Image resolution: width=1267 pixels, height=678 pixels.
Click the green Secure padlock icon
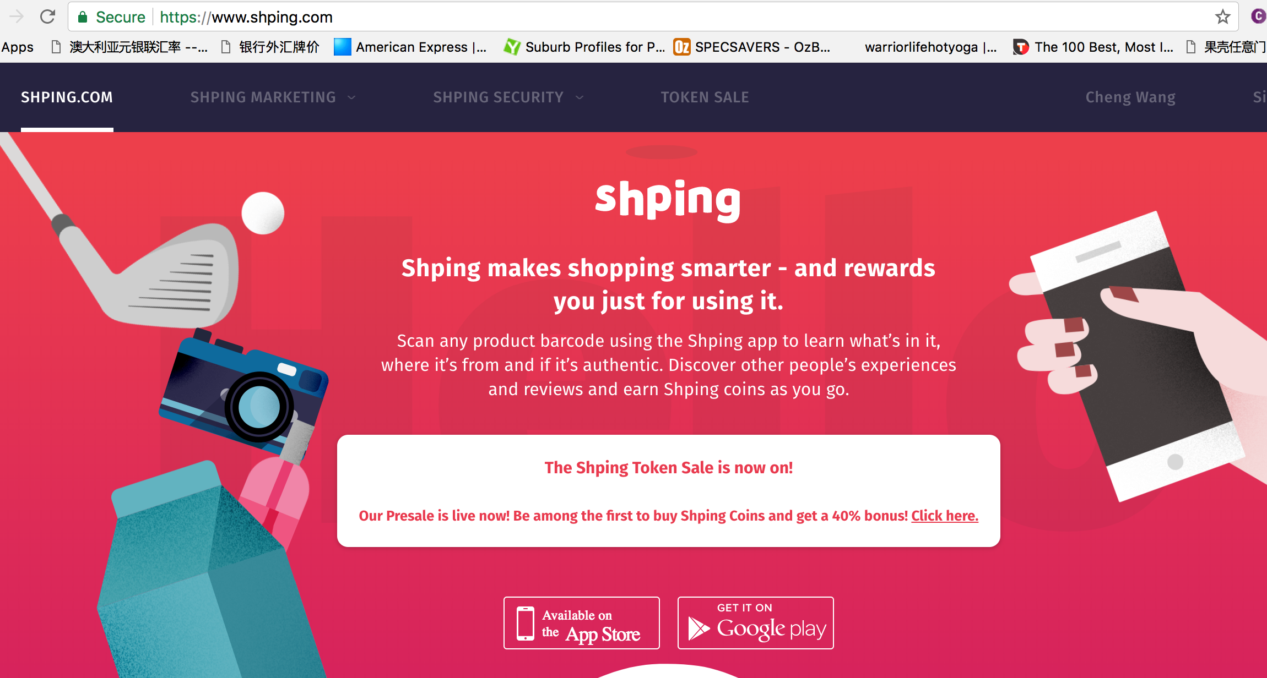[x=83, y=17]
